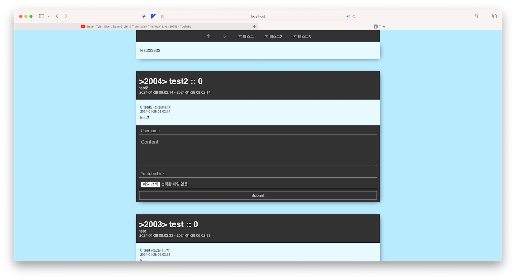Add new tab with plus icon
Viewport: 516px width, 280px height.
click(485, 16)
